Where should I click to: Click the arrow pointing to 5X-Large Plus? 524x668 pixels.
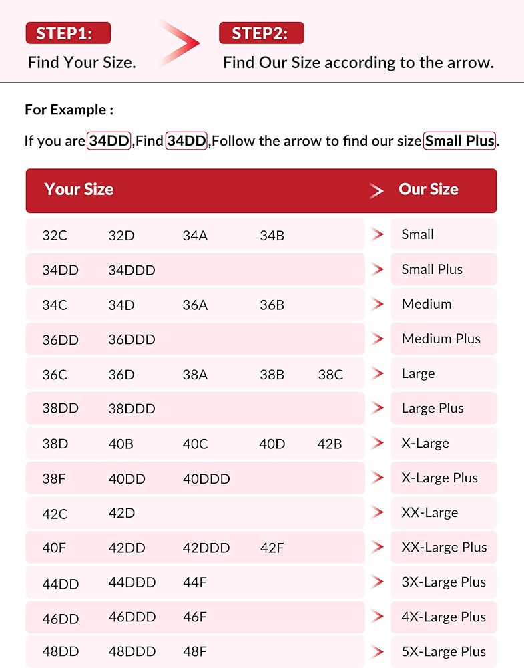378,651
